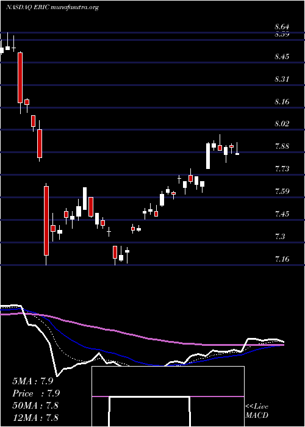Viewport: 305px width, 427px height.
Task: Click the tall white candle reaching 7.88
Action: click(x=208, y=156)
